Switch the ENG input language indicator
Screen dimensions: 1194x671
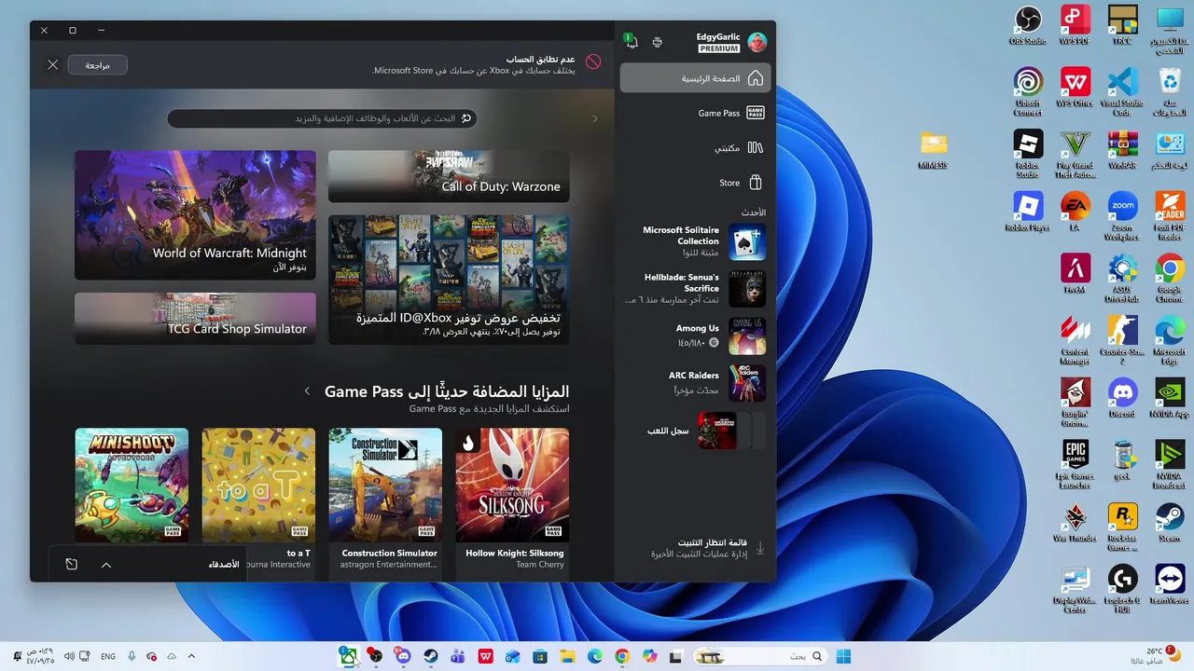pos(108,656)
